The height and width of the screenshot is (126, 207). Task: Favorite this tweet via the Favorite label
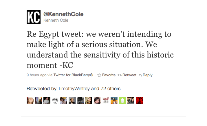(x=109, y=75)
